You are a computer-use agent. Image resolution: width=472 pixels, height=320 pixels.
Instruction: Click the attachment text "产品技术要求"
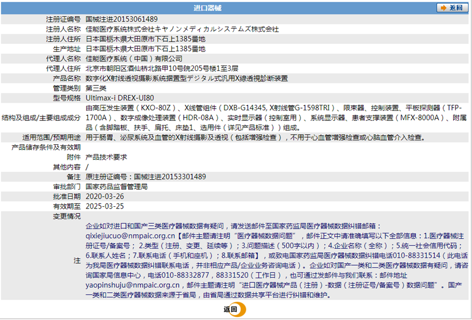click(x=107, y=158)
